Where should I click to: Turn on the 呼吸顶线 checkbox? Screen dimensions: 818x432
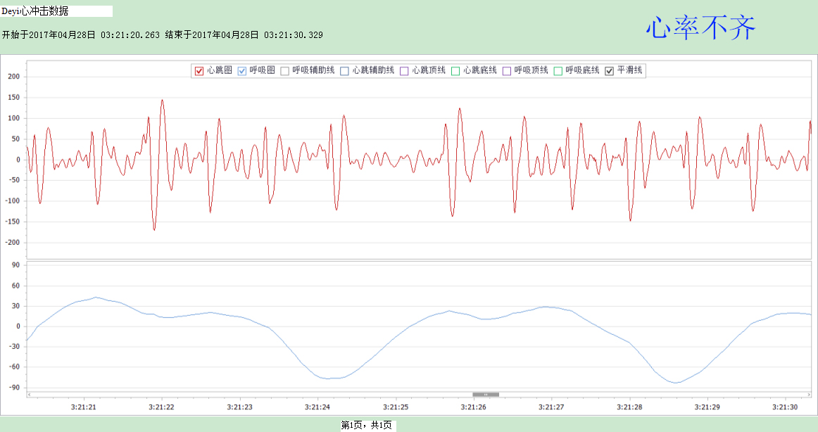[507, 70]
